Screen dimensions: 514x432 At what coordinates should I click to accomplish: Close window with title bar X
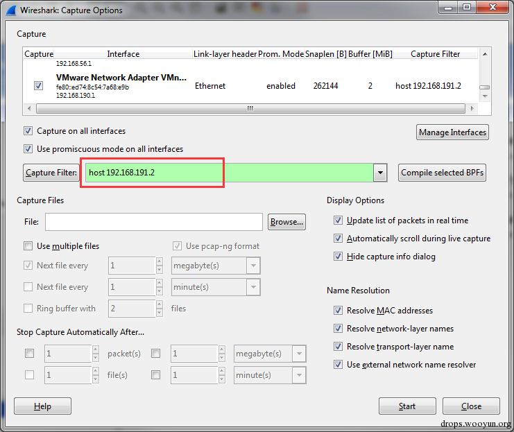(492, 7)
